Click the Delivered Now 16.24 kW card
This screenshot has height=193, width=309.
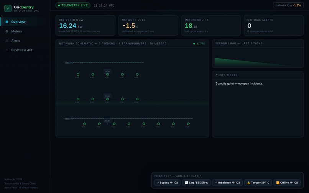pyautogui.click(x=85, y=25)
